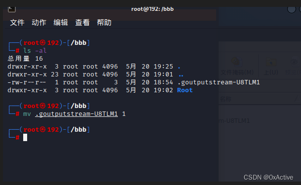Click the 19:25 timestamp in the listing
This screenshot has height=185, width=301.
point(163,67)
